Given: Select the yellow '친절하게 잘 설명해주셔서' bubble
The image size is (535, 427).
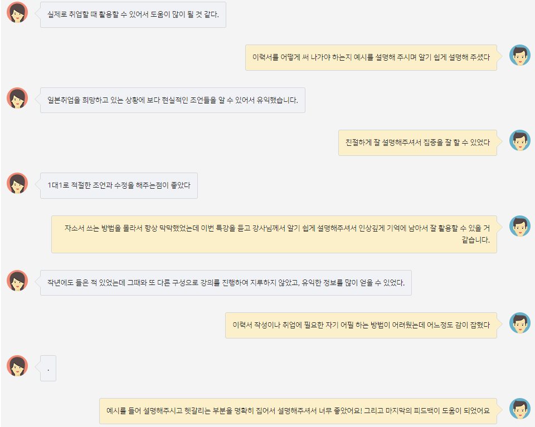Looking at the screenshot, I should (417, 143).
